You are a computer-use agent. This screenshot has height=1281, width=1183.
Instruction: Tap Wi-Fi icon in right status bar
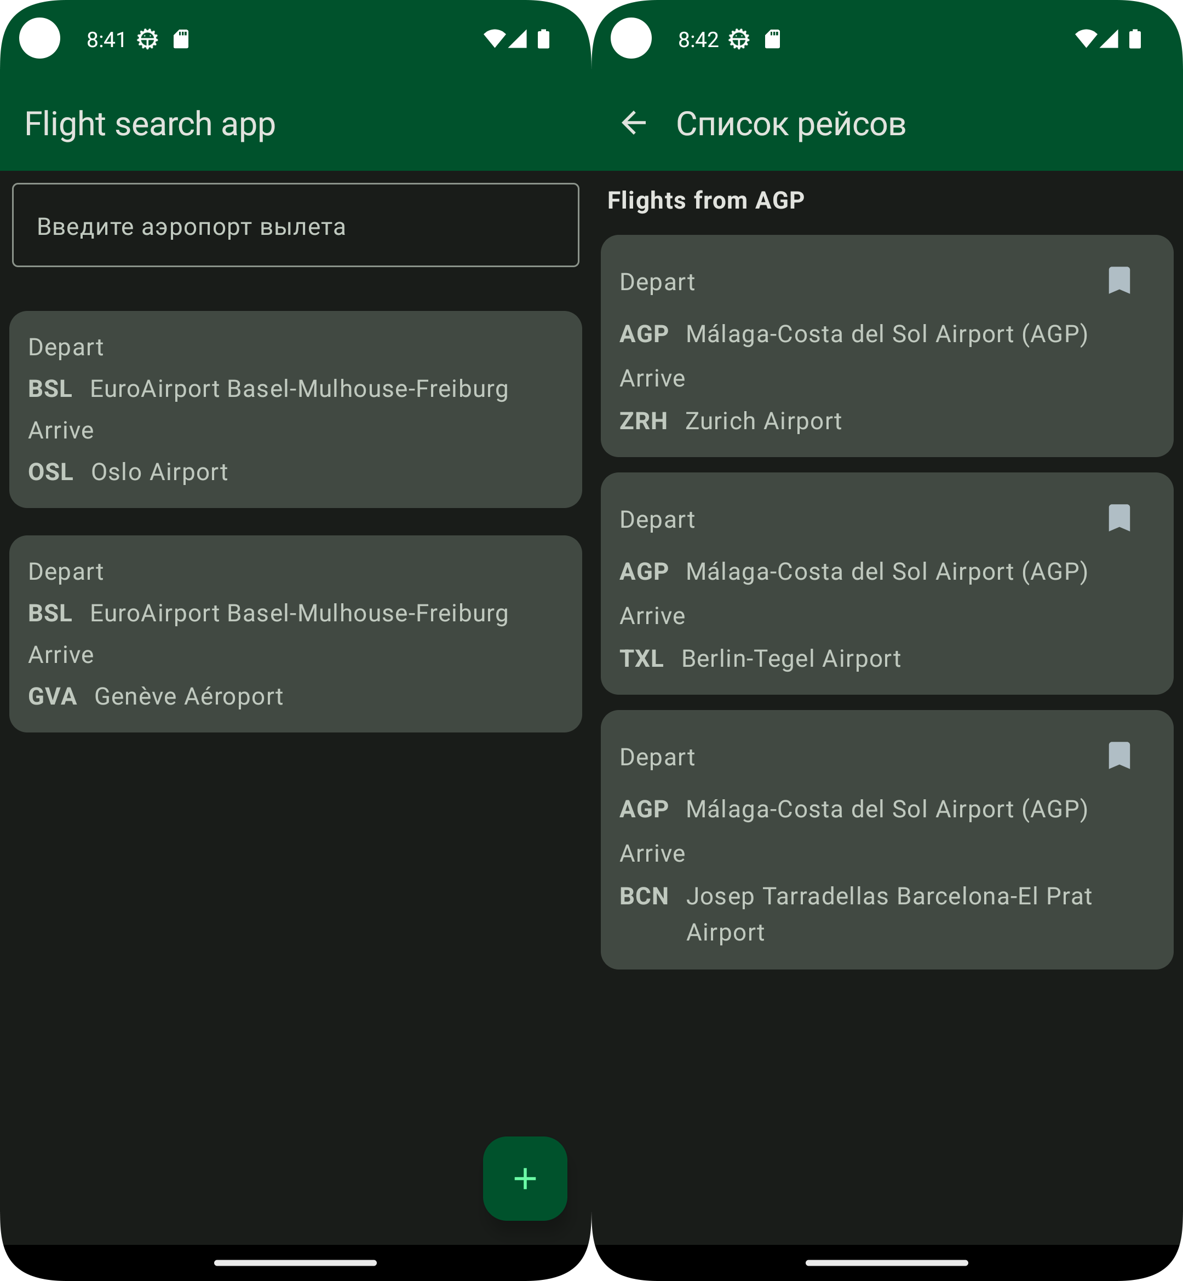1085,39
